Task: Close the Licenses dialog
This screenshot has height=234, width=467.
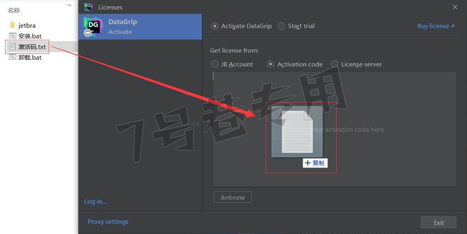Action: [455, 7]
